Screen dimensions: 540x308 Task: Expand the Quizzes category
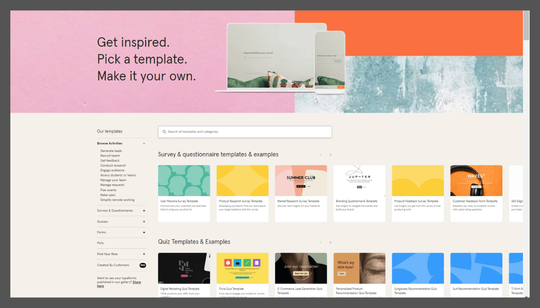tap(144, 222)
